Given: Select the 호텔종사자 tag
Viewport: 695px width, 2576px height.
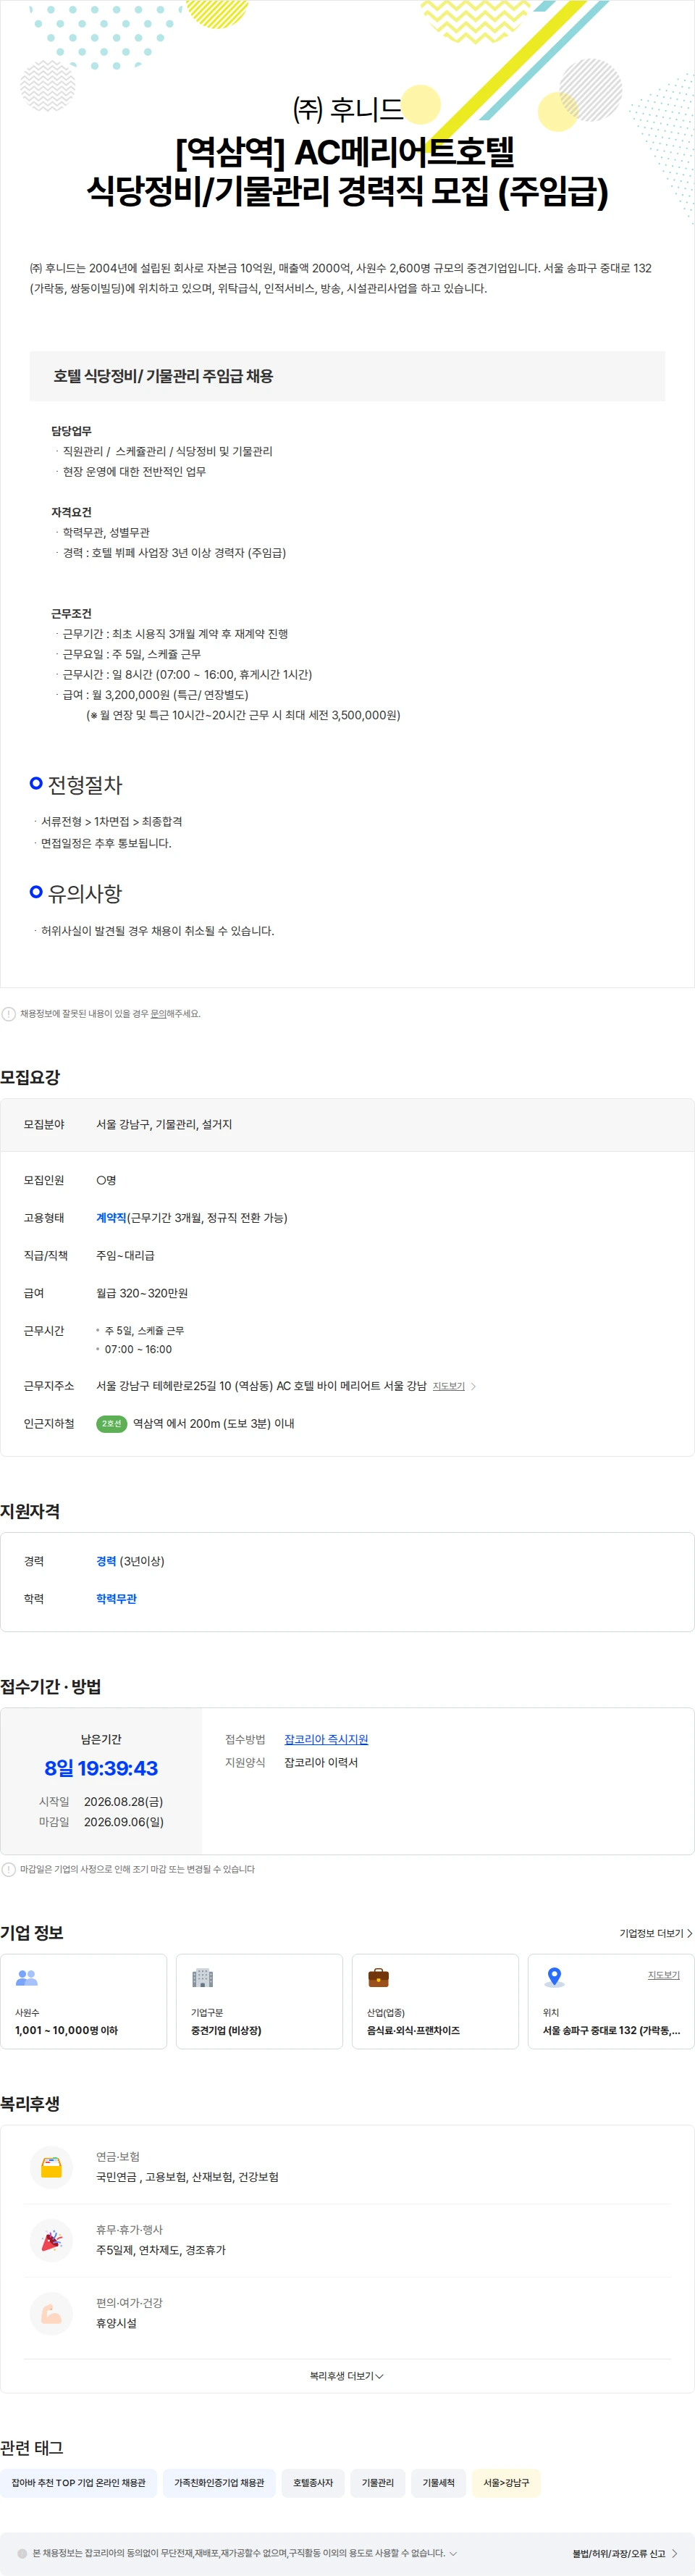Looking at the screenshot, I should point(313,2483).
